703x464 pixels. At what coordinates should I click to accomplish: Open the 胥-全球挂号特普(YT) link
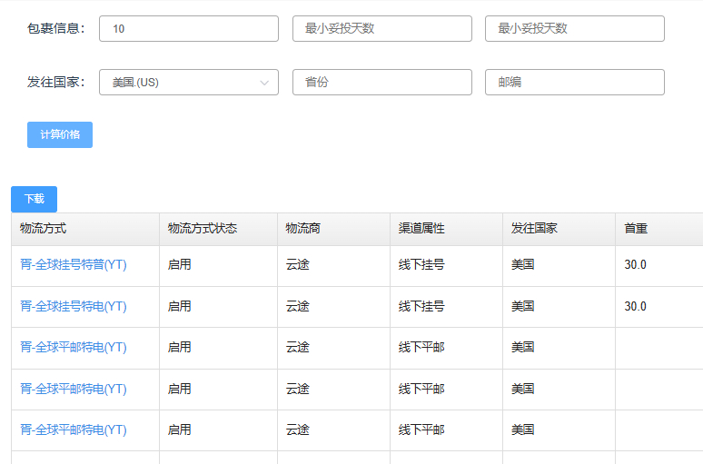click(x=74, y=265)
